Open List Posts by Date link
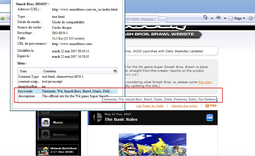Image resolution: width=255 pixels, height=156 pixels. click(150, 106)
